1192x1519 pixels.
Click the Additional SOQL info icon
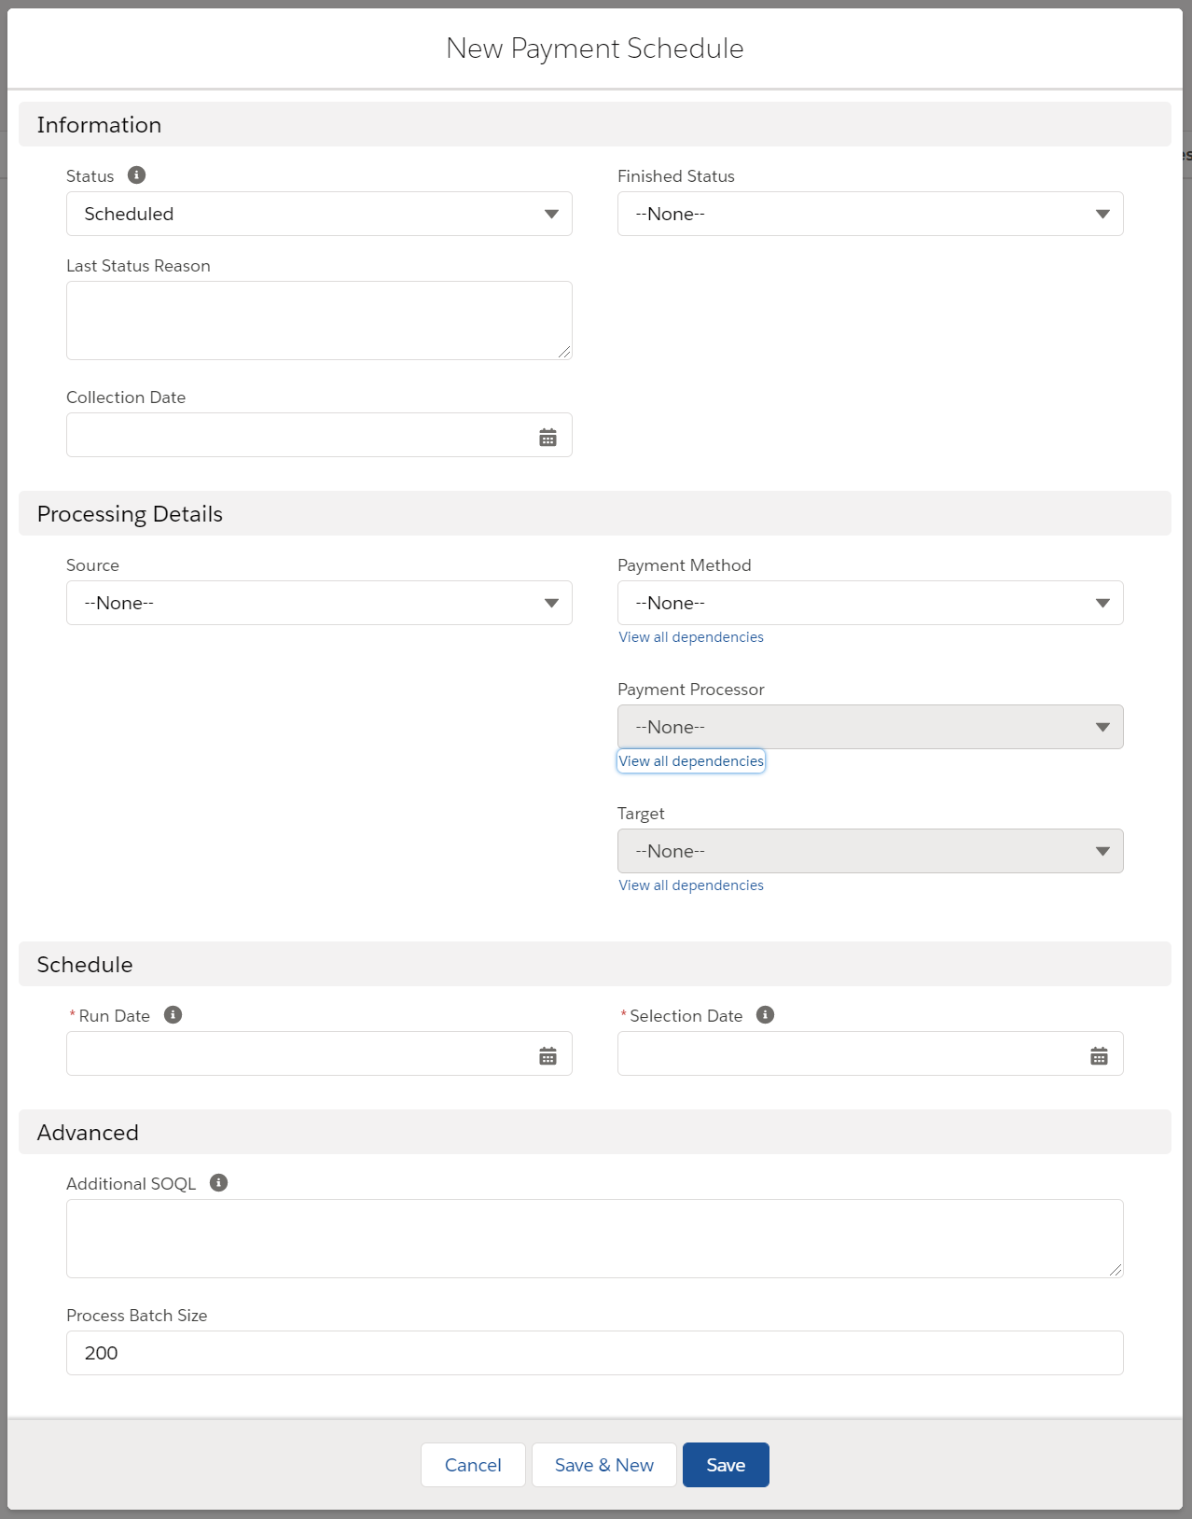(218, 1183)
